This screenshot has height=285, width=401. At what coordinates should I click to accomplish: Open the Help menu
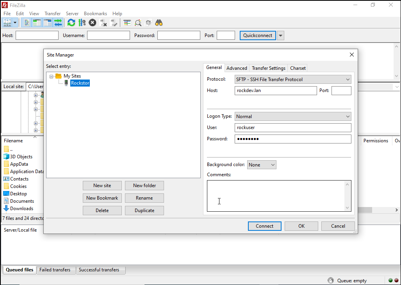117,14
